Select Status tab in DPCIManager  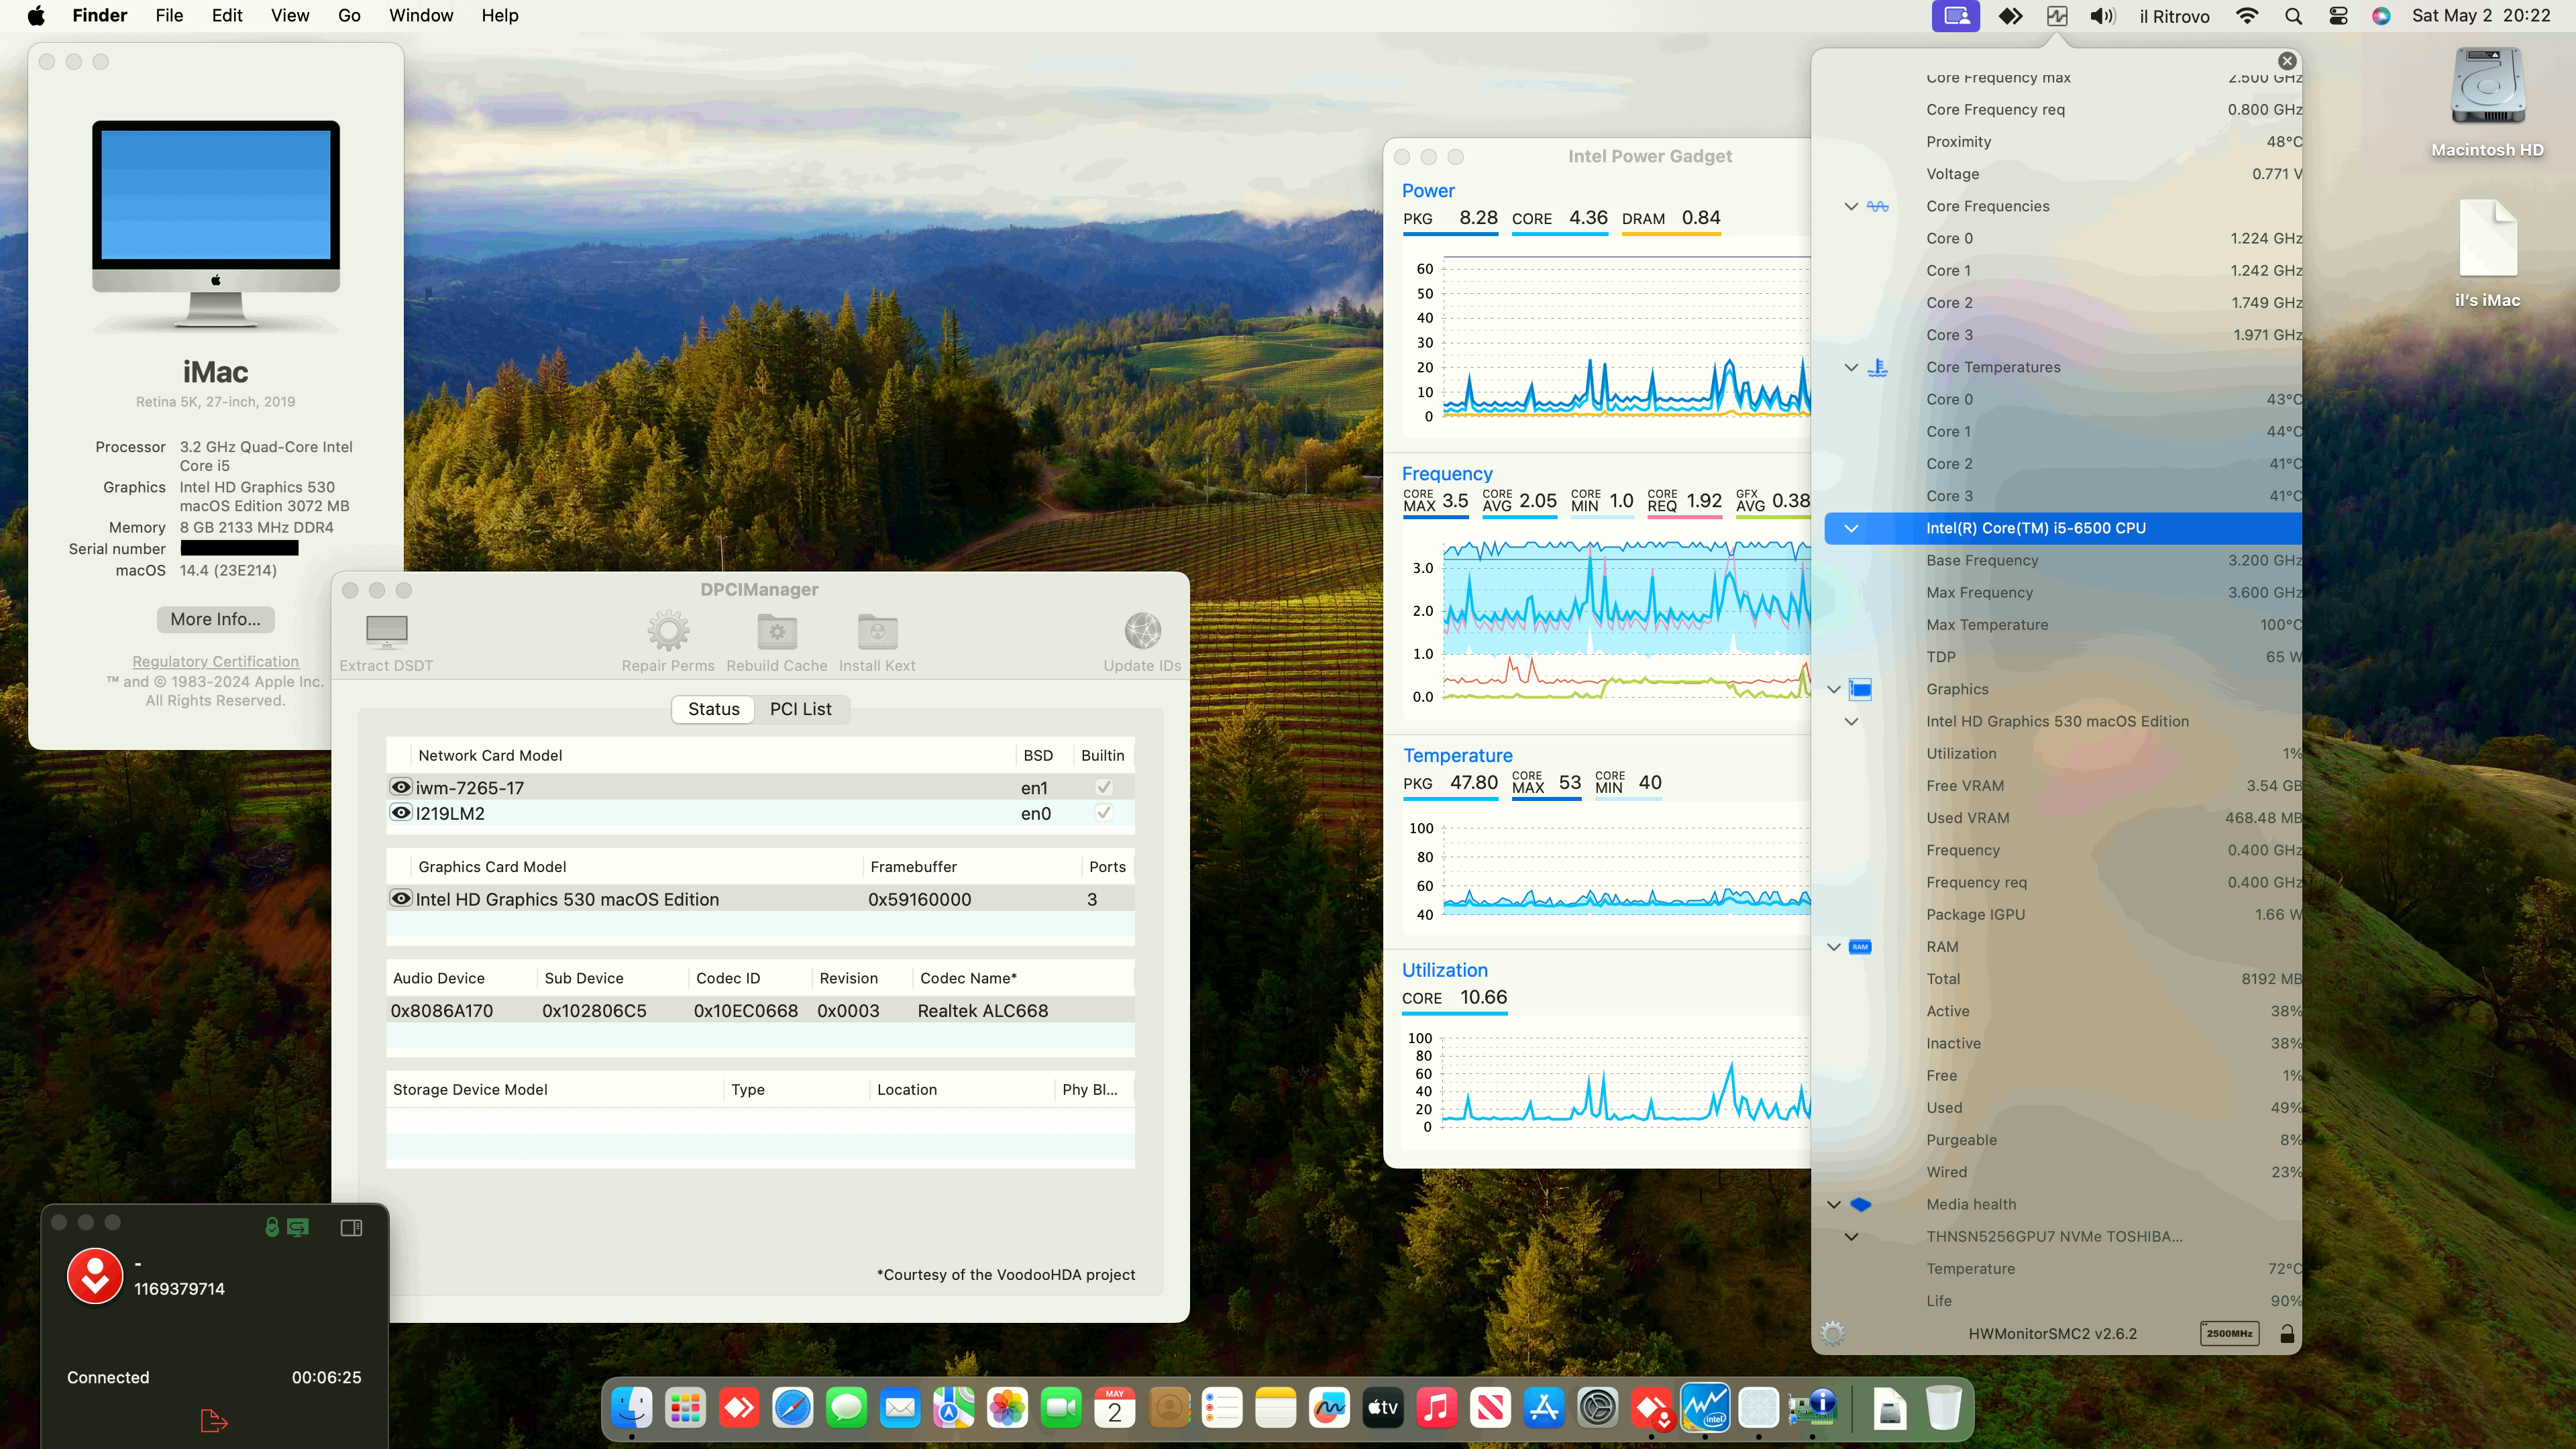(713, 708)
